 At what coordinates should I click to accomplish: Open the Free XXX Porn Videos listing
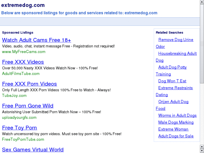29,84
